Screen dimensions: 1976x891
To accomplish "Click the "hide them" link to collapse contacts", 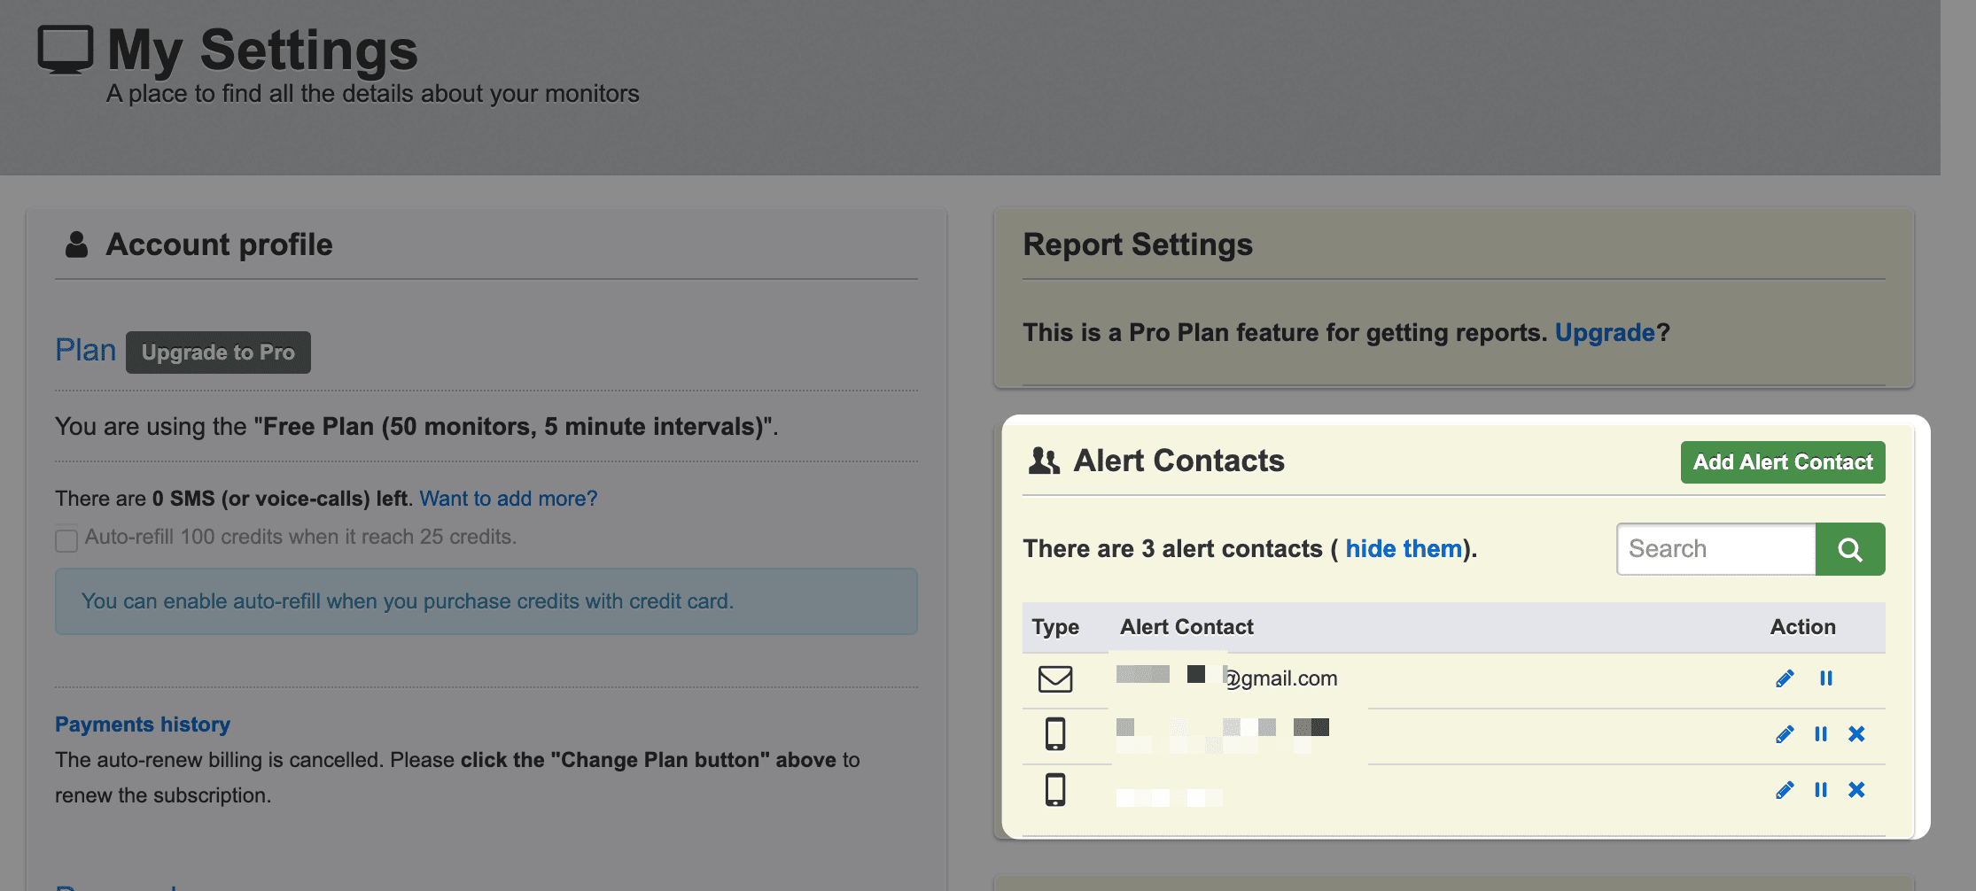I will 1403,549.
